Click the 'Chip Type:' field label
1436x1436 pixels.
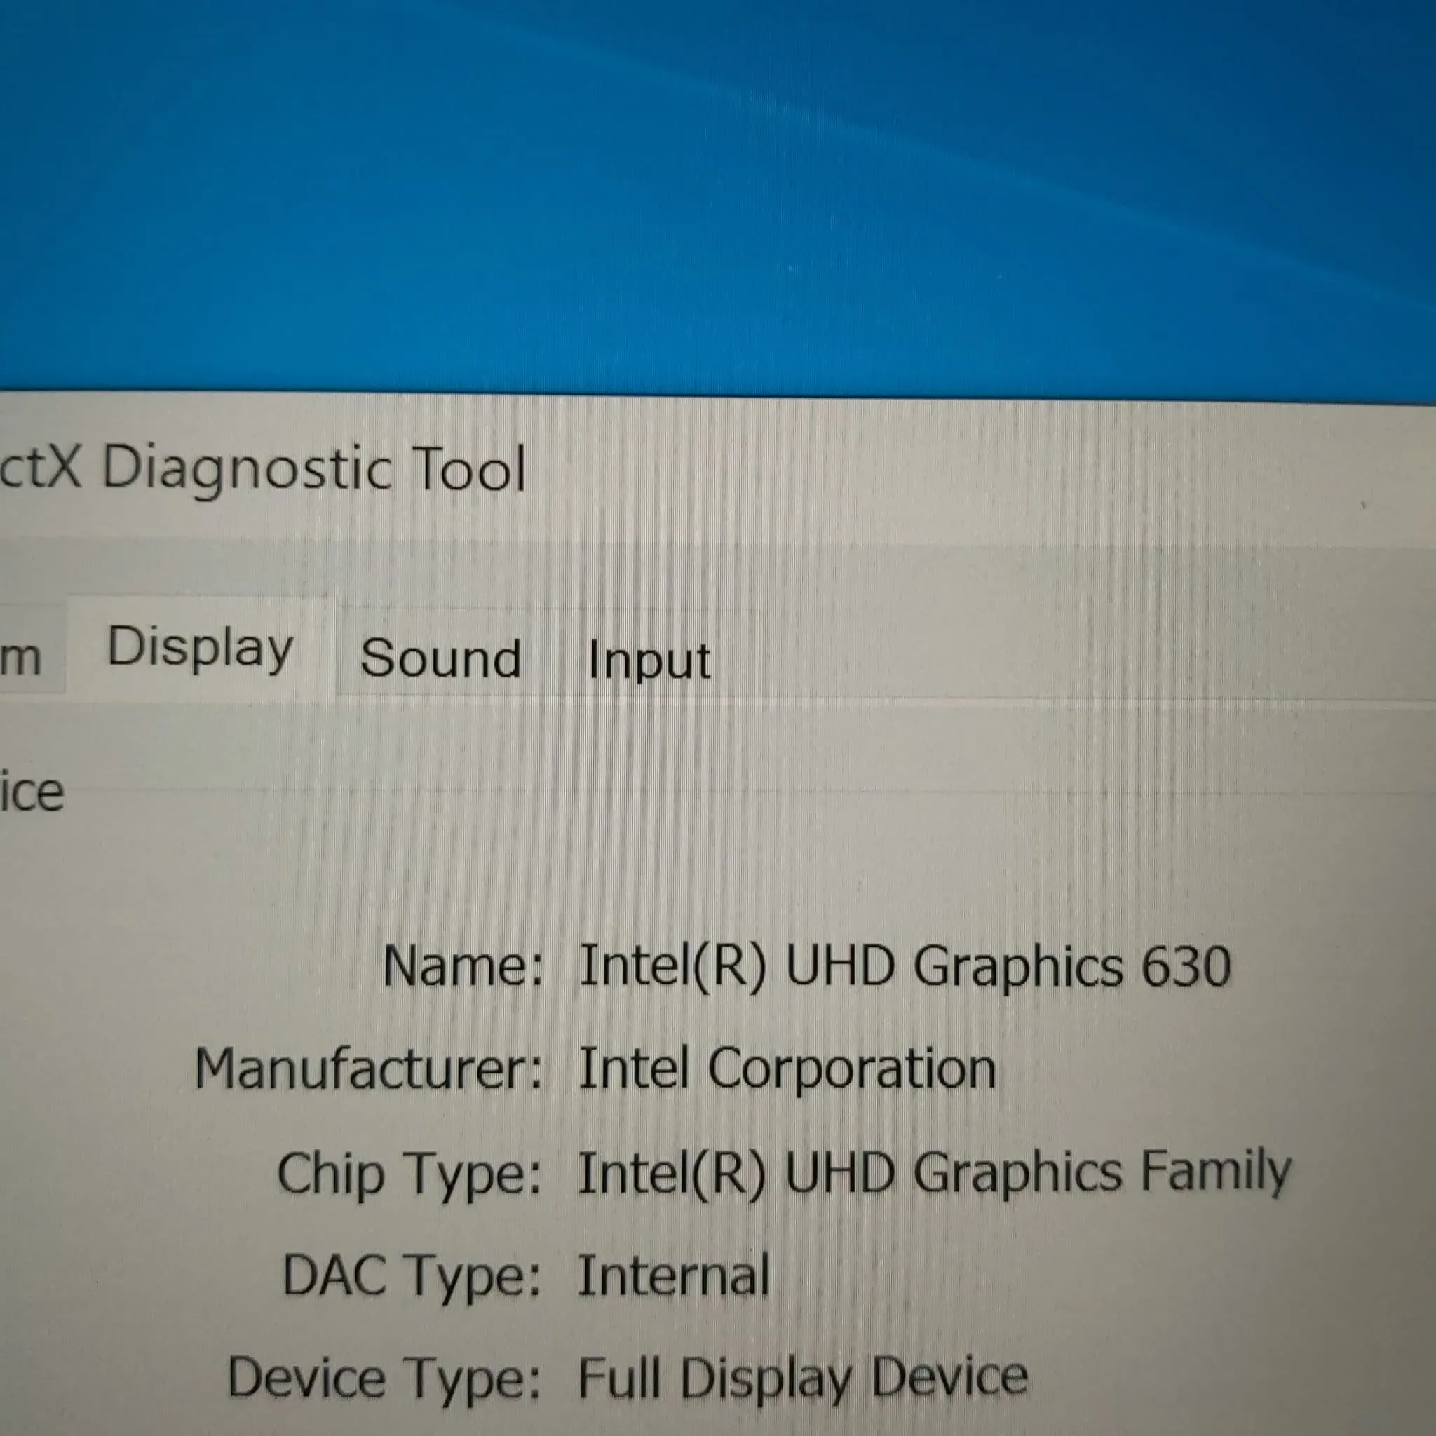point(409,1174)
